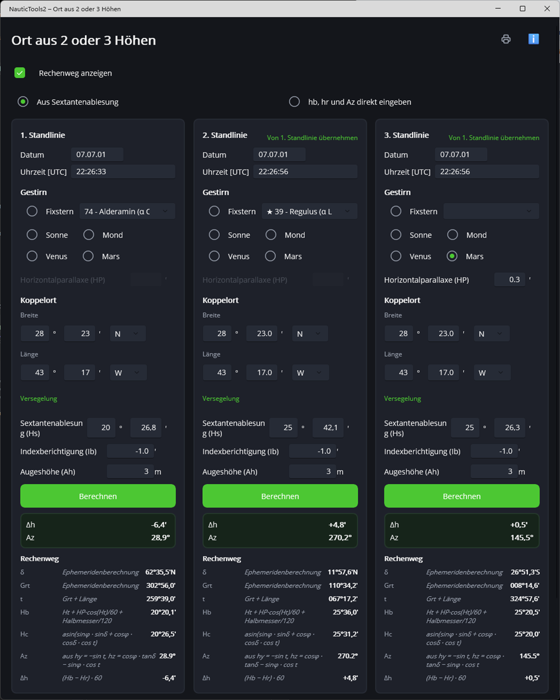Click Indexberichtigung field in 2. Standlinie

pos(312,451)
